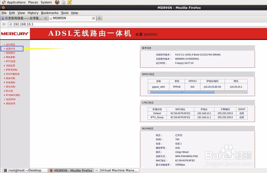Launch Firefox from the top panel icon
Screen dimensions: 267x173
click(57, 2)
